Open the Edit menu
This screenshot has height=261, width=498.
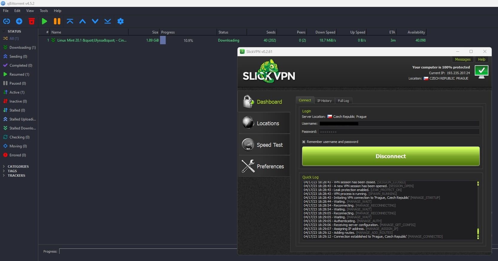click(17, 11)
